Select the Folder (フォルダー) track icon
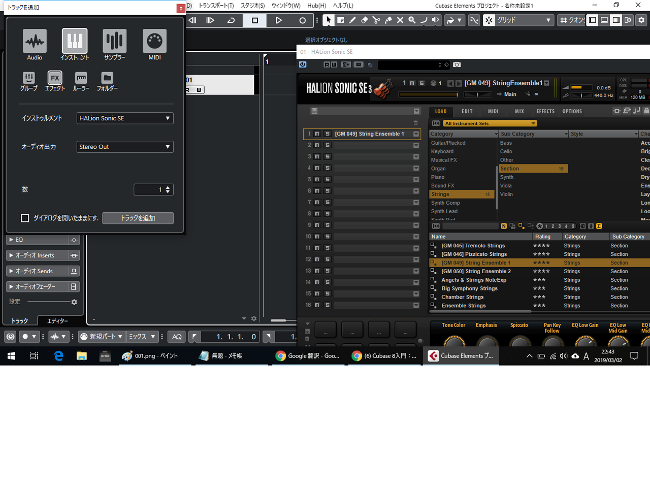 107,78
